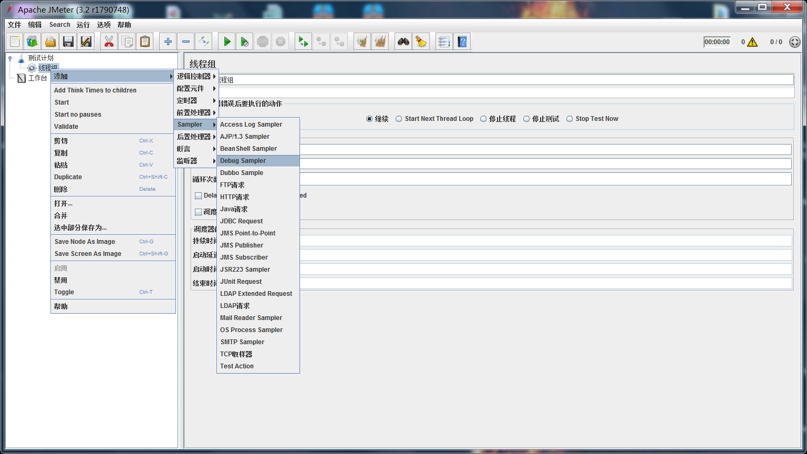Expand the 前置处理器 submenu
The image size is (807, 454).
pyautogui.click(x=196, y=112)
